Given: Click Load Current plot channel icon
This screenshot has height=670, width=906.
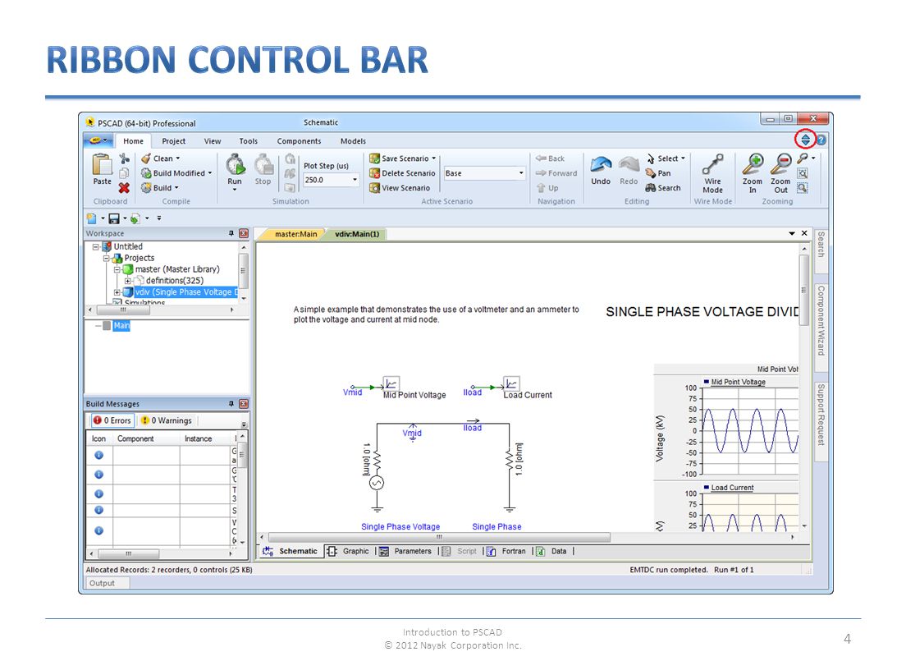Looking at the screenshot, I should [510, 383].
